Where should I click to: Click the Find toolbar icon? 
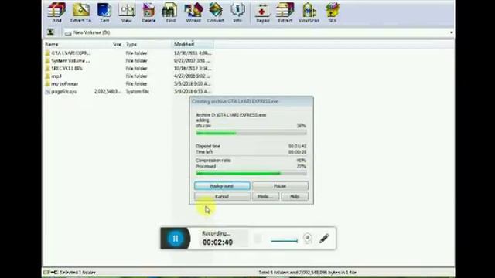[x=170, y=12]
